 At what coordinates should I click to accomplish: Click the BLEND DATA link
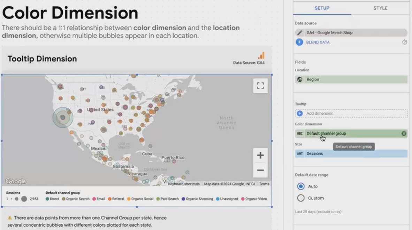(318, 42)
